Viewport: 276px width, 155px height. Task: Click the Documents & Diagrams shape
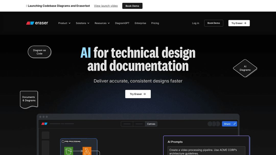pyautogui.click(x=29, y=99)
